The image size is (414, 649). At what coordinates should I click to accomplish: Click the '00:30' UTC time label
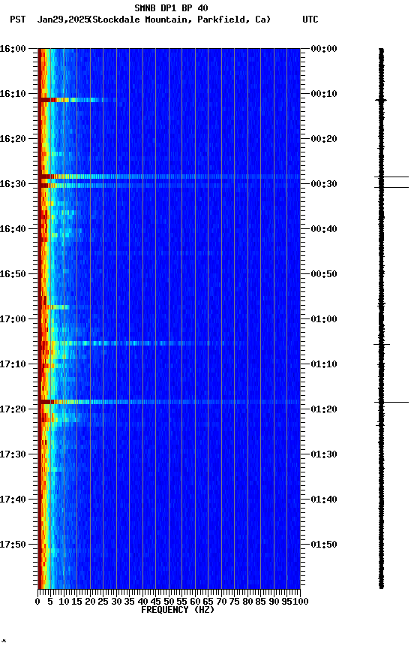click(x=324, y=184)
